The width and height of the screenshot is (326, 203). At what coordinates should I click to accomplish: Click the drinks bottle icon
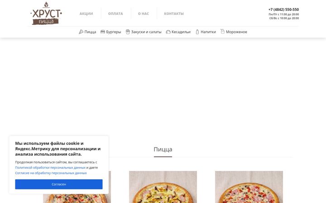197,32
